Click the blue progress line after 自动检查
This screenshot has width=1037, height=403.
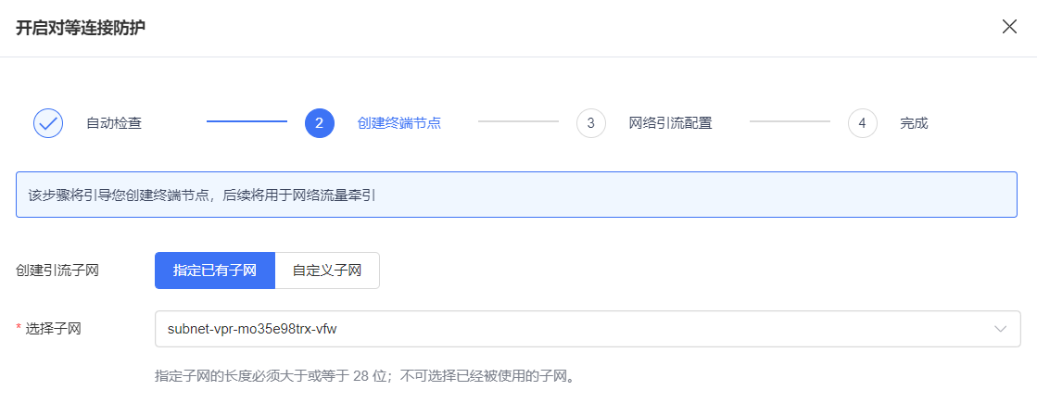[x=247, y=121]
